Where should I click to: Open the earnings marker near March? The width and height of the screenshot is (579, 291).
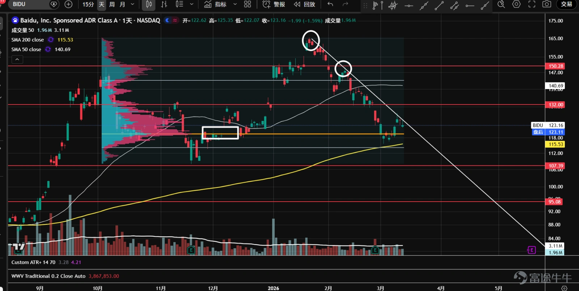click(375, 250)
